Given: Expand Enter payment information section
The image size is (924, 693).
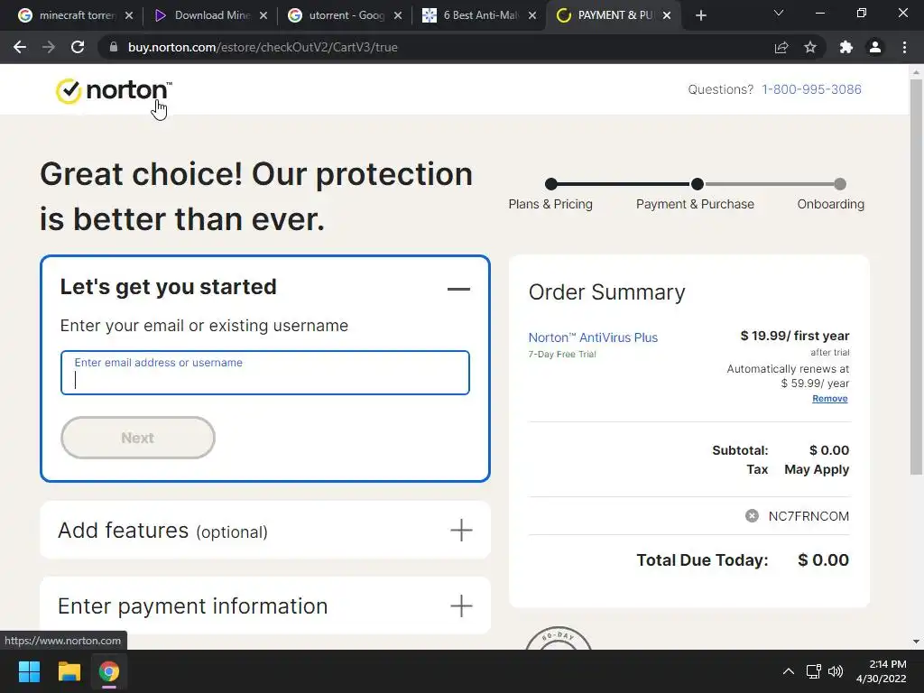Looking at the screenshot, I should tap(461, 605).
